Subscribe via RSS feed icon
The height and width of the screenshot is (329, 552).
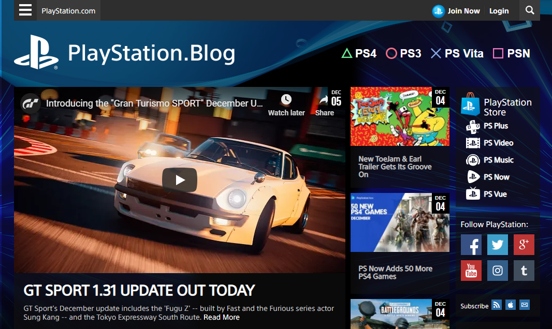point(497,305)
